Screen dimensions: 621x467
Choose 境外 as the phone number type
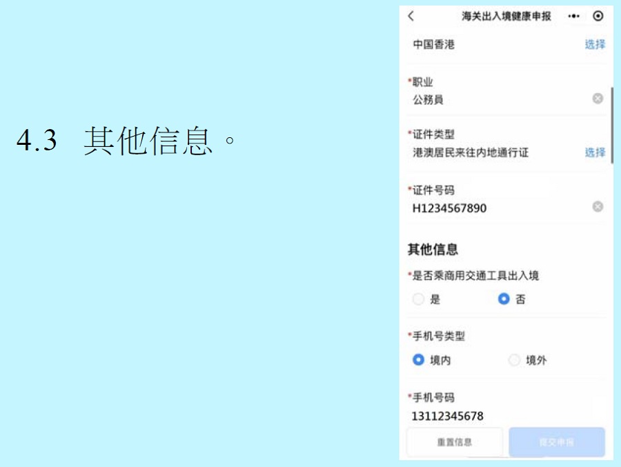tap(514, 360)
